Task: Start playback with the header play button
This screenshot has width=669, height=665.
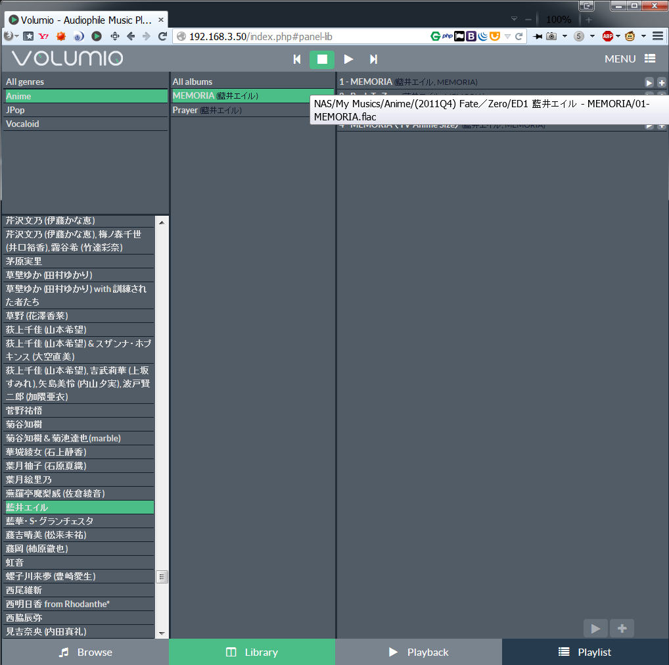Action: click(x=348, y=59)
